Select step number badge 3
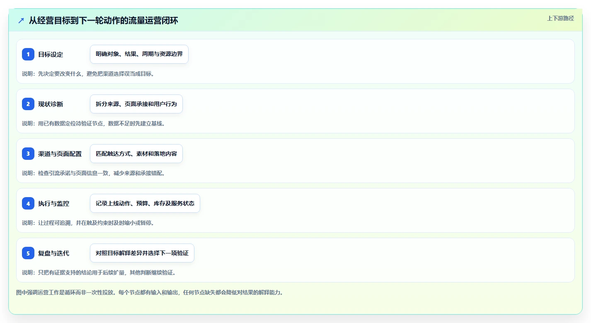 [x=28, y=154]
